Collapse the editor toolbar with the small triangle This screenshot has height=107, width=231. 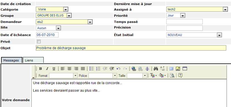[x=33, y=78]
